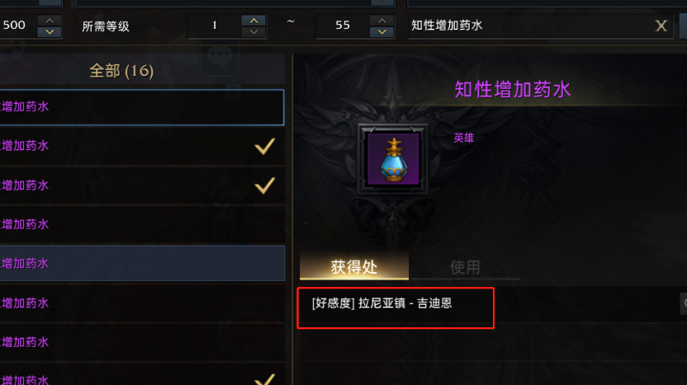Select the first blue-outlined 增加药水 list row
Screen dimensions: 687x385
(x=142, y=107)
